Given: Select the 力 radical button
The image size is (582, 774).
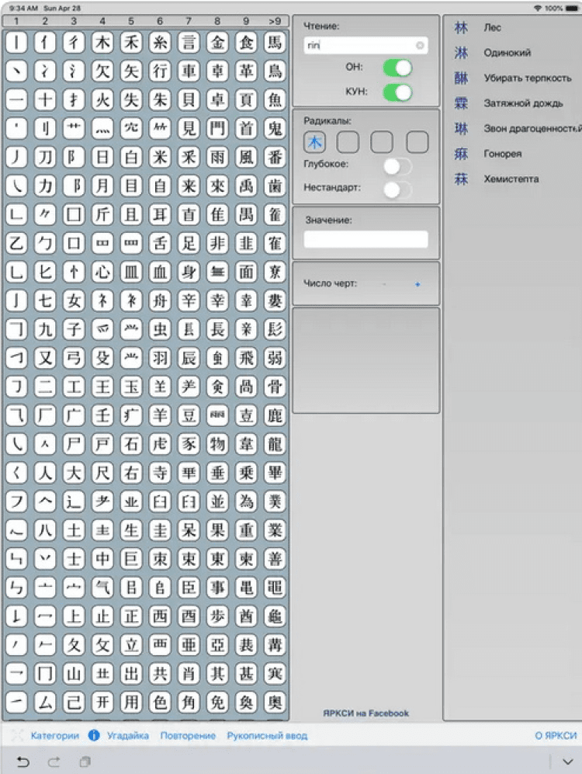Looking at the screenshot, I should [x=45, y=186].
